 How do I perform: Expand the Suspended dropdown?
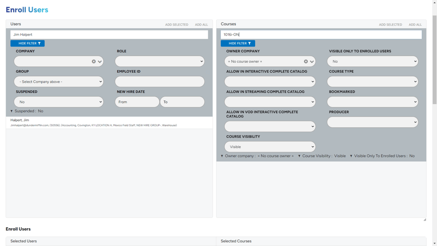[x=59, y=102]
